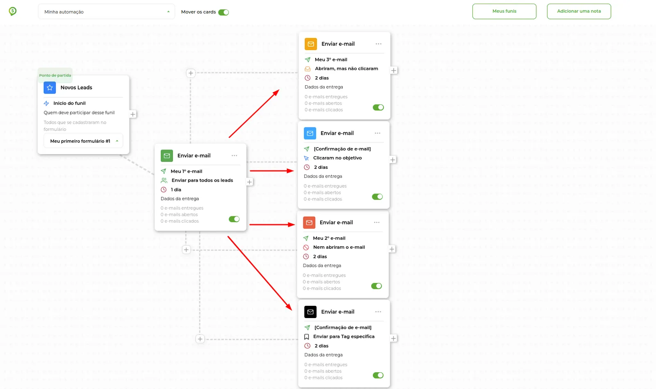Disable the Enviar para Tag específica card toggle
656x389 pixels.
[x=378, y=375]
